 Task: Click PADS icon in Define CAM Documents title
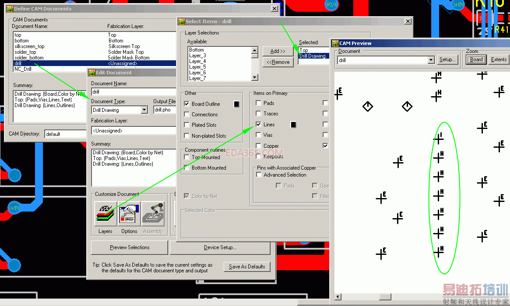tap(10, 9)
